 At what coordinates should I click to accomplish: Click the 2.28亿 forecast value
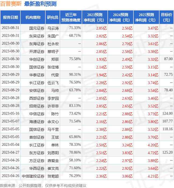click(x=102, y=83)
